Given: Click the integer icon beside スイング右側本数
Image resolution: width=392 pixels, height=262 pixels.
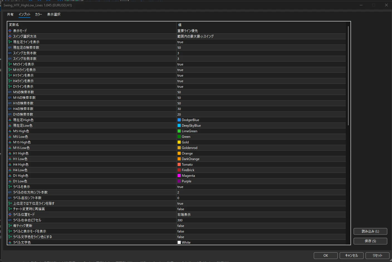Looking at the screenshot, I should 10,59.
